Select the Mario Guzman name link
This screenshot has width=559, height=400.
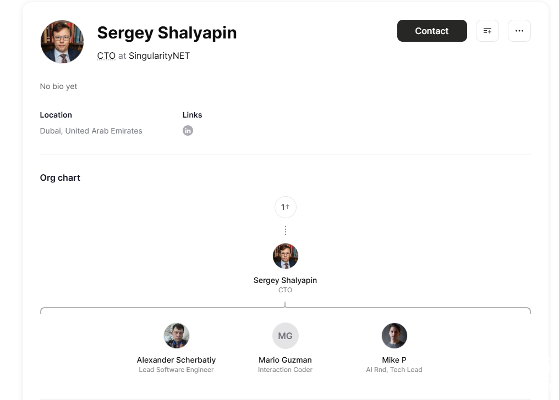point(285,360)
